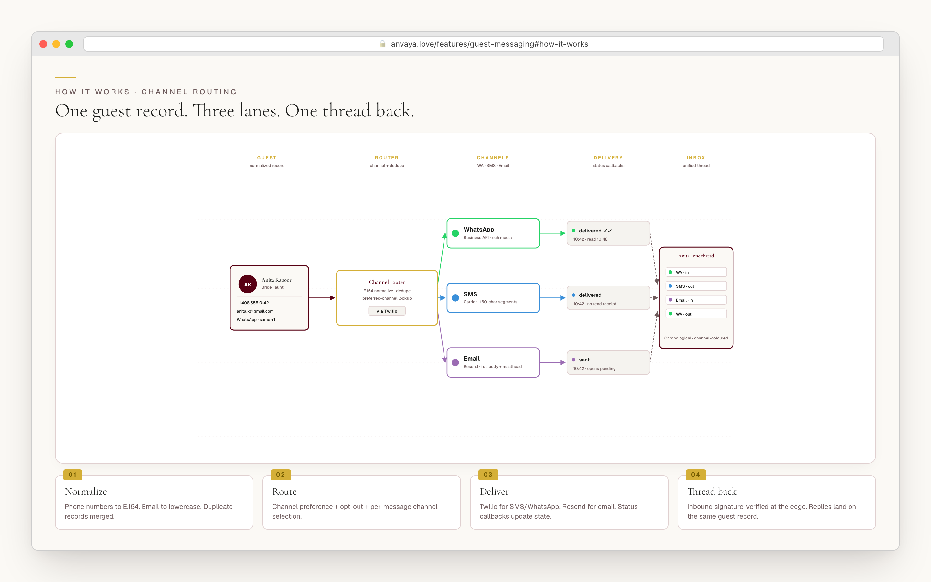Click the anita.k@gmail.com email text

255,311
